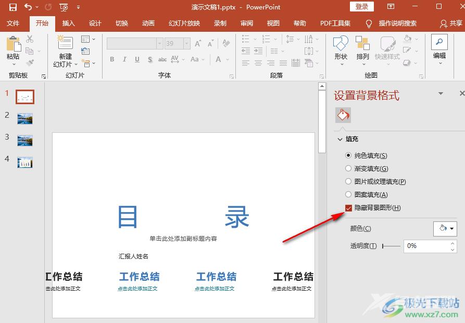Open Clipboard dialog launcher
The image size is (465, 323).
44,77
